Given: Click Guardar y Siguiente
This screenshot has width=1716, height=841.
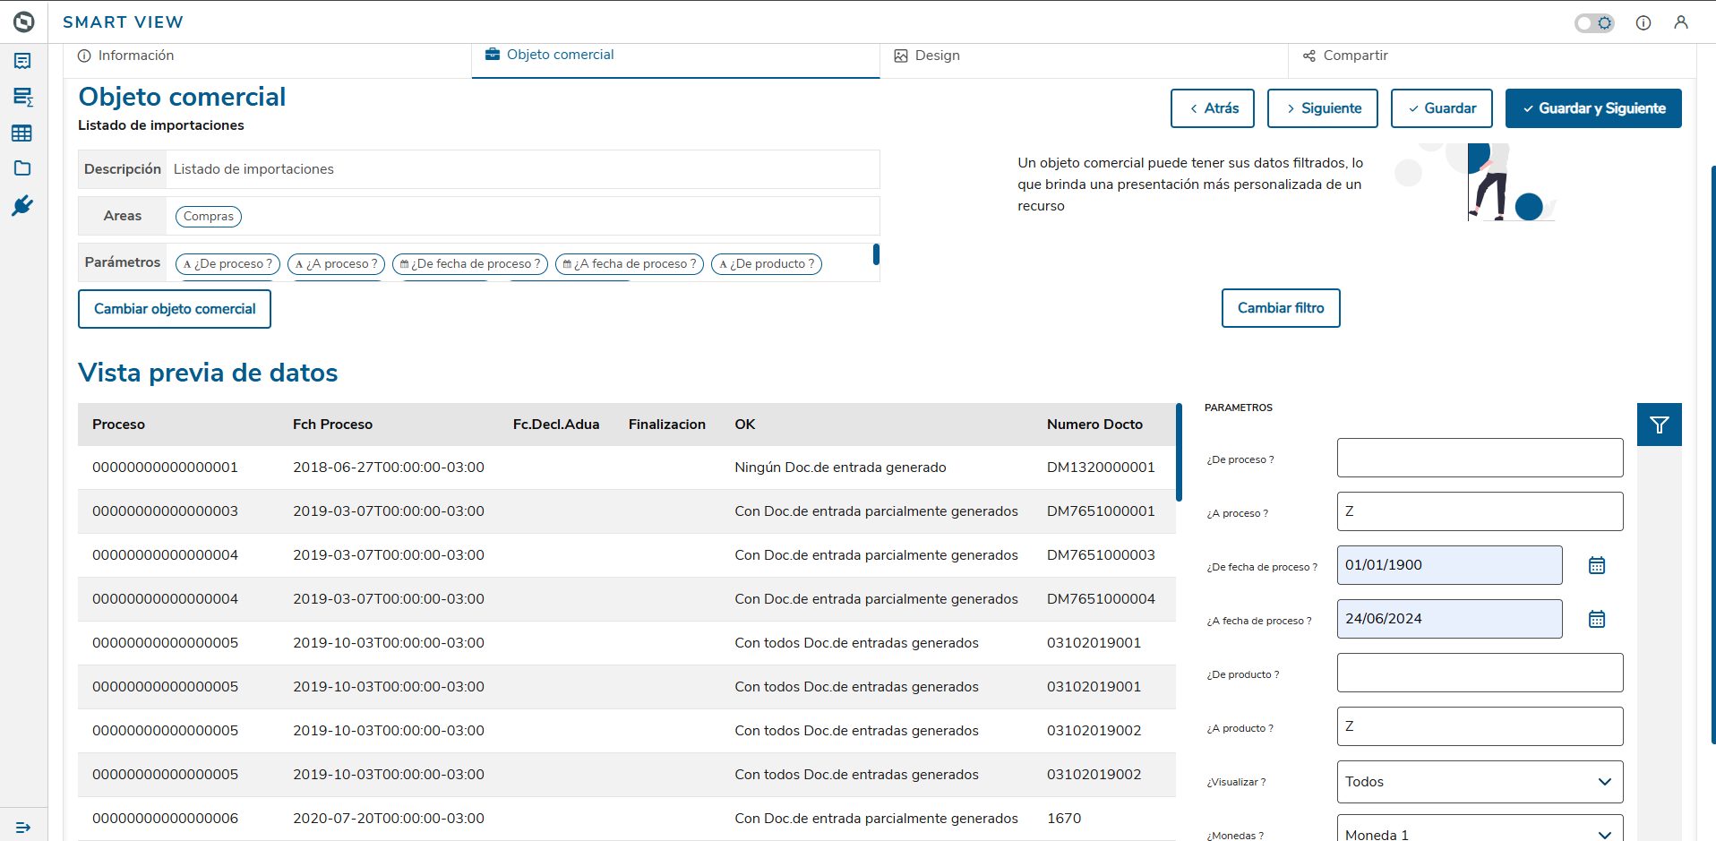Looking at the screenshot, I should (x=1593, y=108).
